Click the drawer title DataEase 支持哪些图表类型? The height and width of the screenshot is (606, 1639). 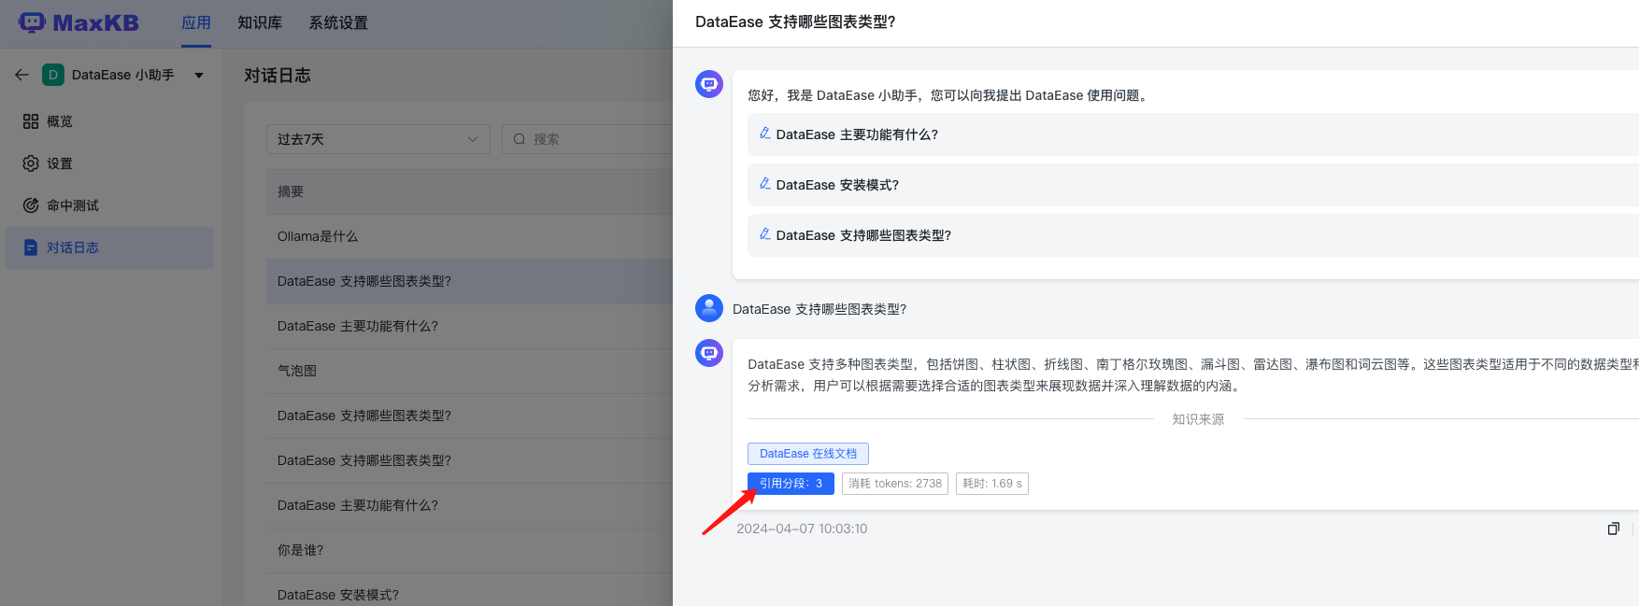pyautogui.click(x=795, y=21)
